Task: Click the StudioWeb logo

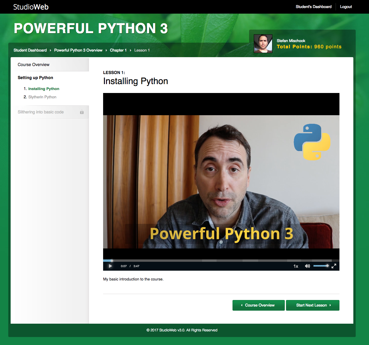Action: point(31,7)
